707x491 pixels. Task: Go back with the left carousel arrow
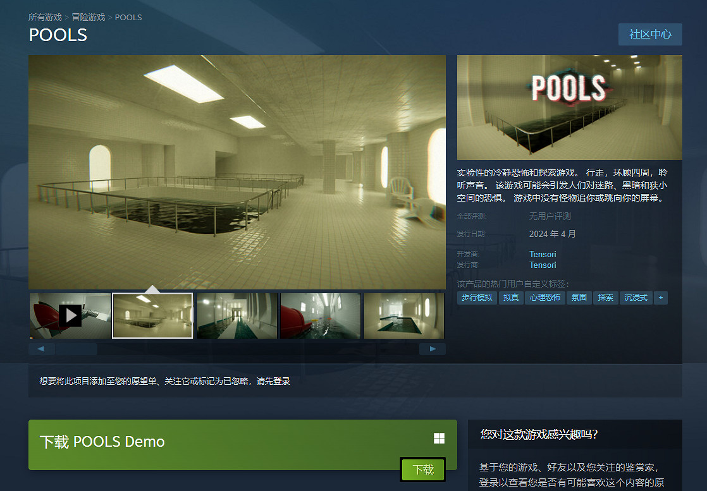point(41,348)
